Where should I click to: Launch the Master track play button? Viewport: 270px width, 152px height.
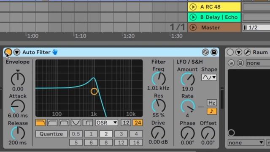[193, 27]
